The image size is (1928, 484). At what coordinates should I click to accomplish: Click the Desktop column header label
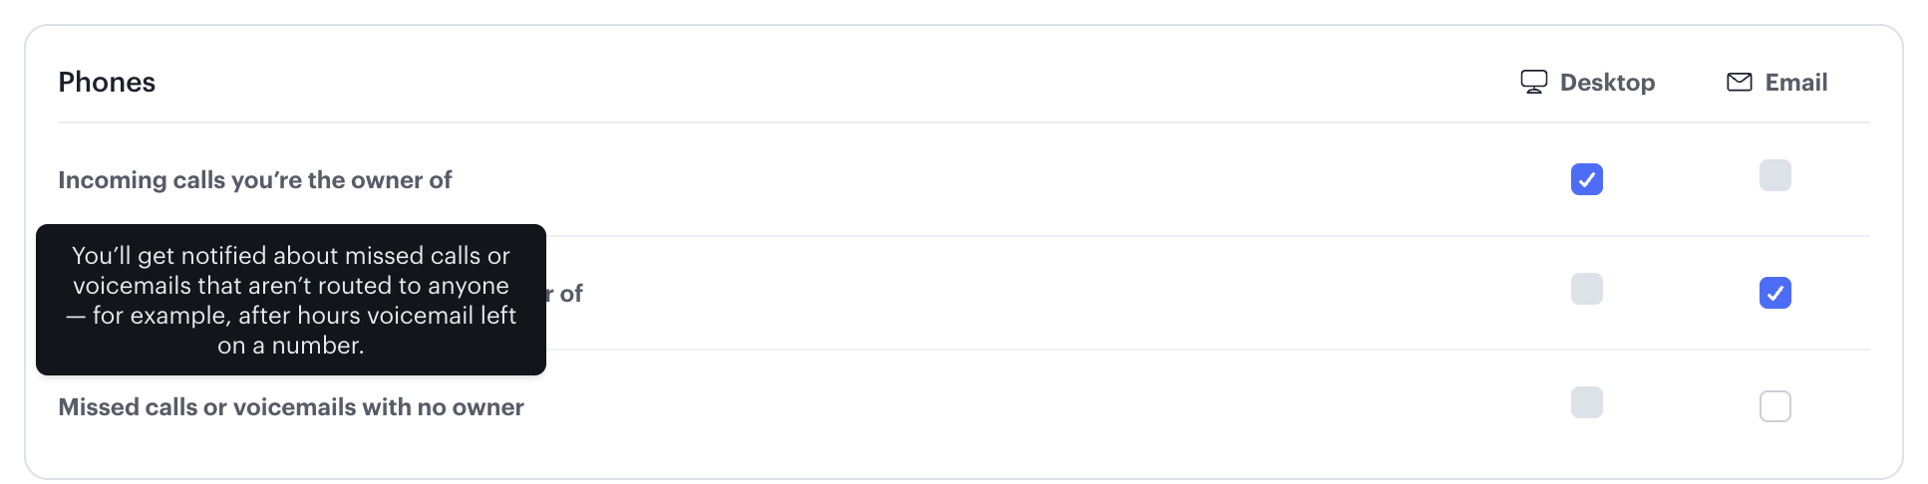pos(1607,83)
